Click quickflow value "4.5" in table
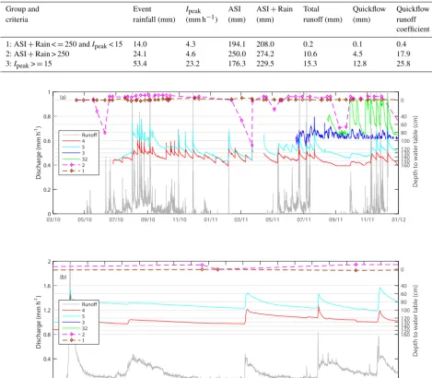432x378 pixels. tap(357, 54)
